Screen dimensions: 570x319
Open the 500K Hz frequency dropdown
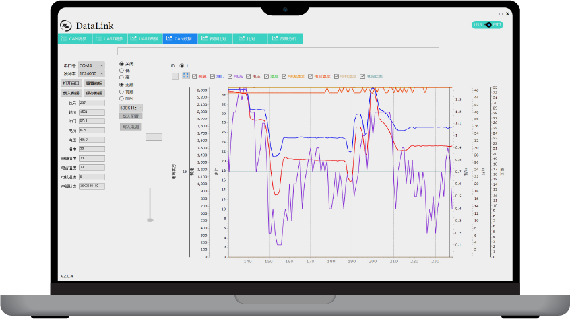(x=131, y=107)
